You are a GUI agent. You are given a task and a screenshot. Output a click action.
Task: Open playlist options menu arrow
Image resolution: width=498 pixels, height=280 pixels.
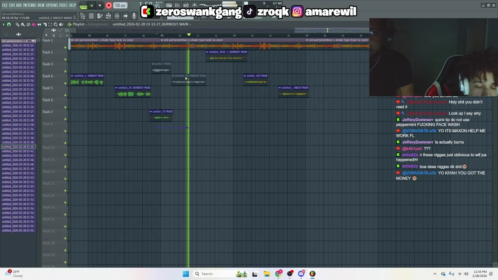(4, 24)
